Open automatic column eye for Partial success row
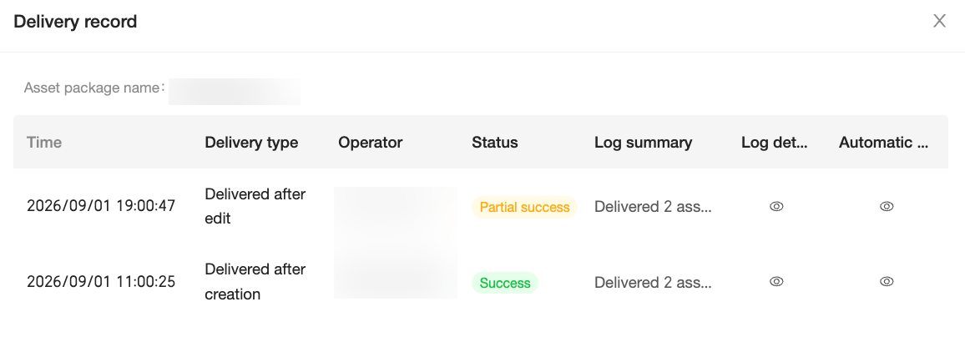The height and width of the screenshot is (337, 965). coord(887,207)
